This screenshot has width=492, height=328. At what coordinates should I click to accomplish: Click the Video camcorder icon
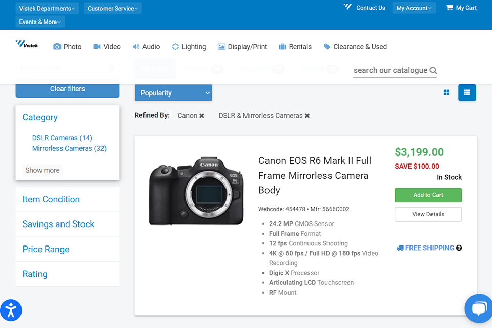click(97, 47)
